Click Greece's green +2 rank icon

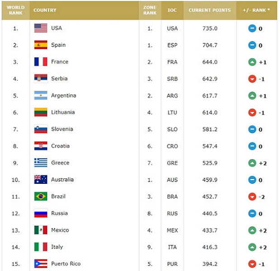tap(252, 163)
